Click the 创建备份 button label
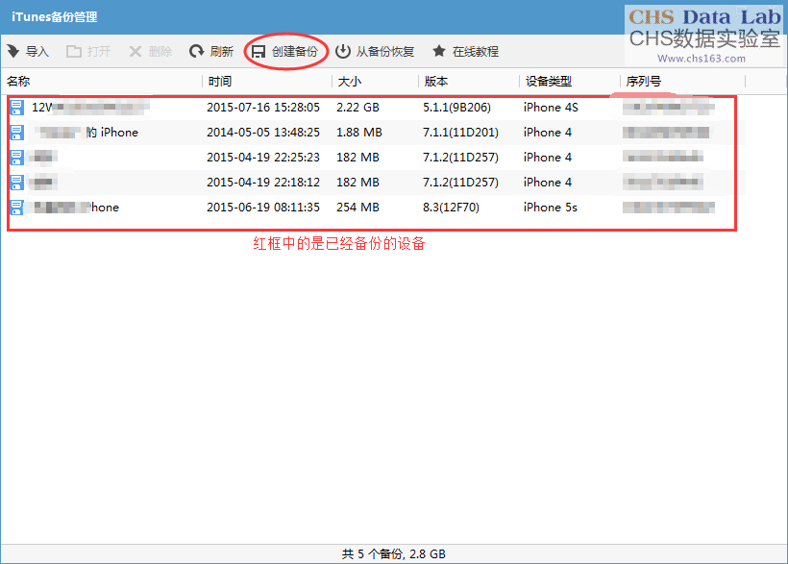 [294, 51]
